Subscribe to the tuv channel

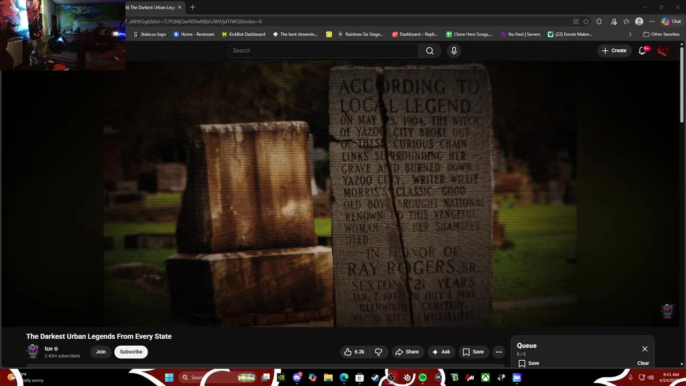(x=131, y=352)
